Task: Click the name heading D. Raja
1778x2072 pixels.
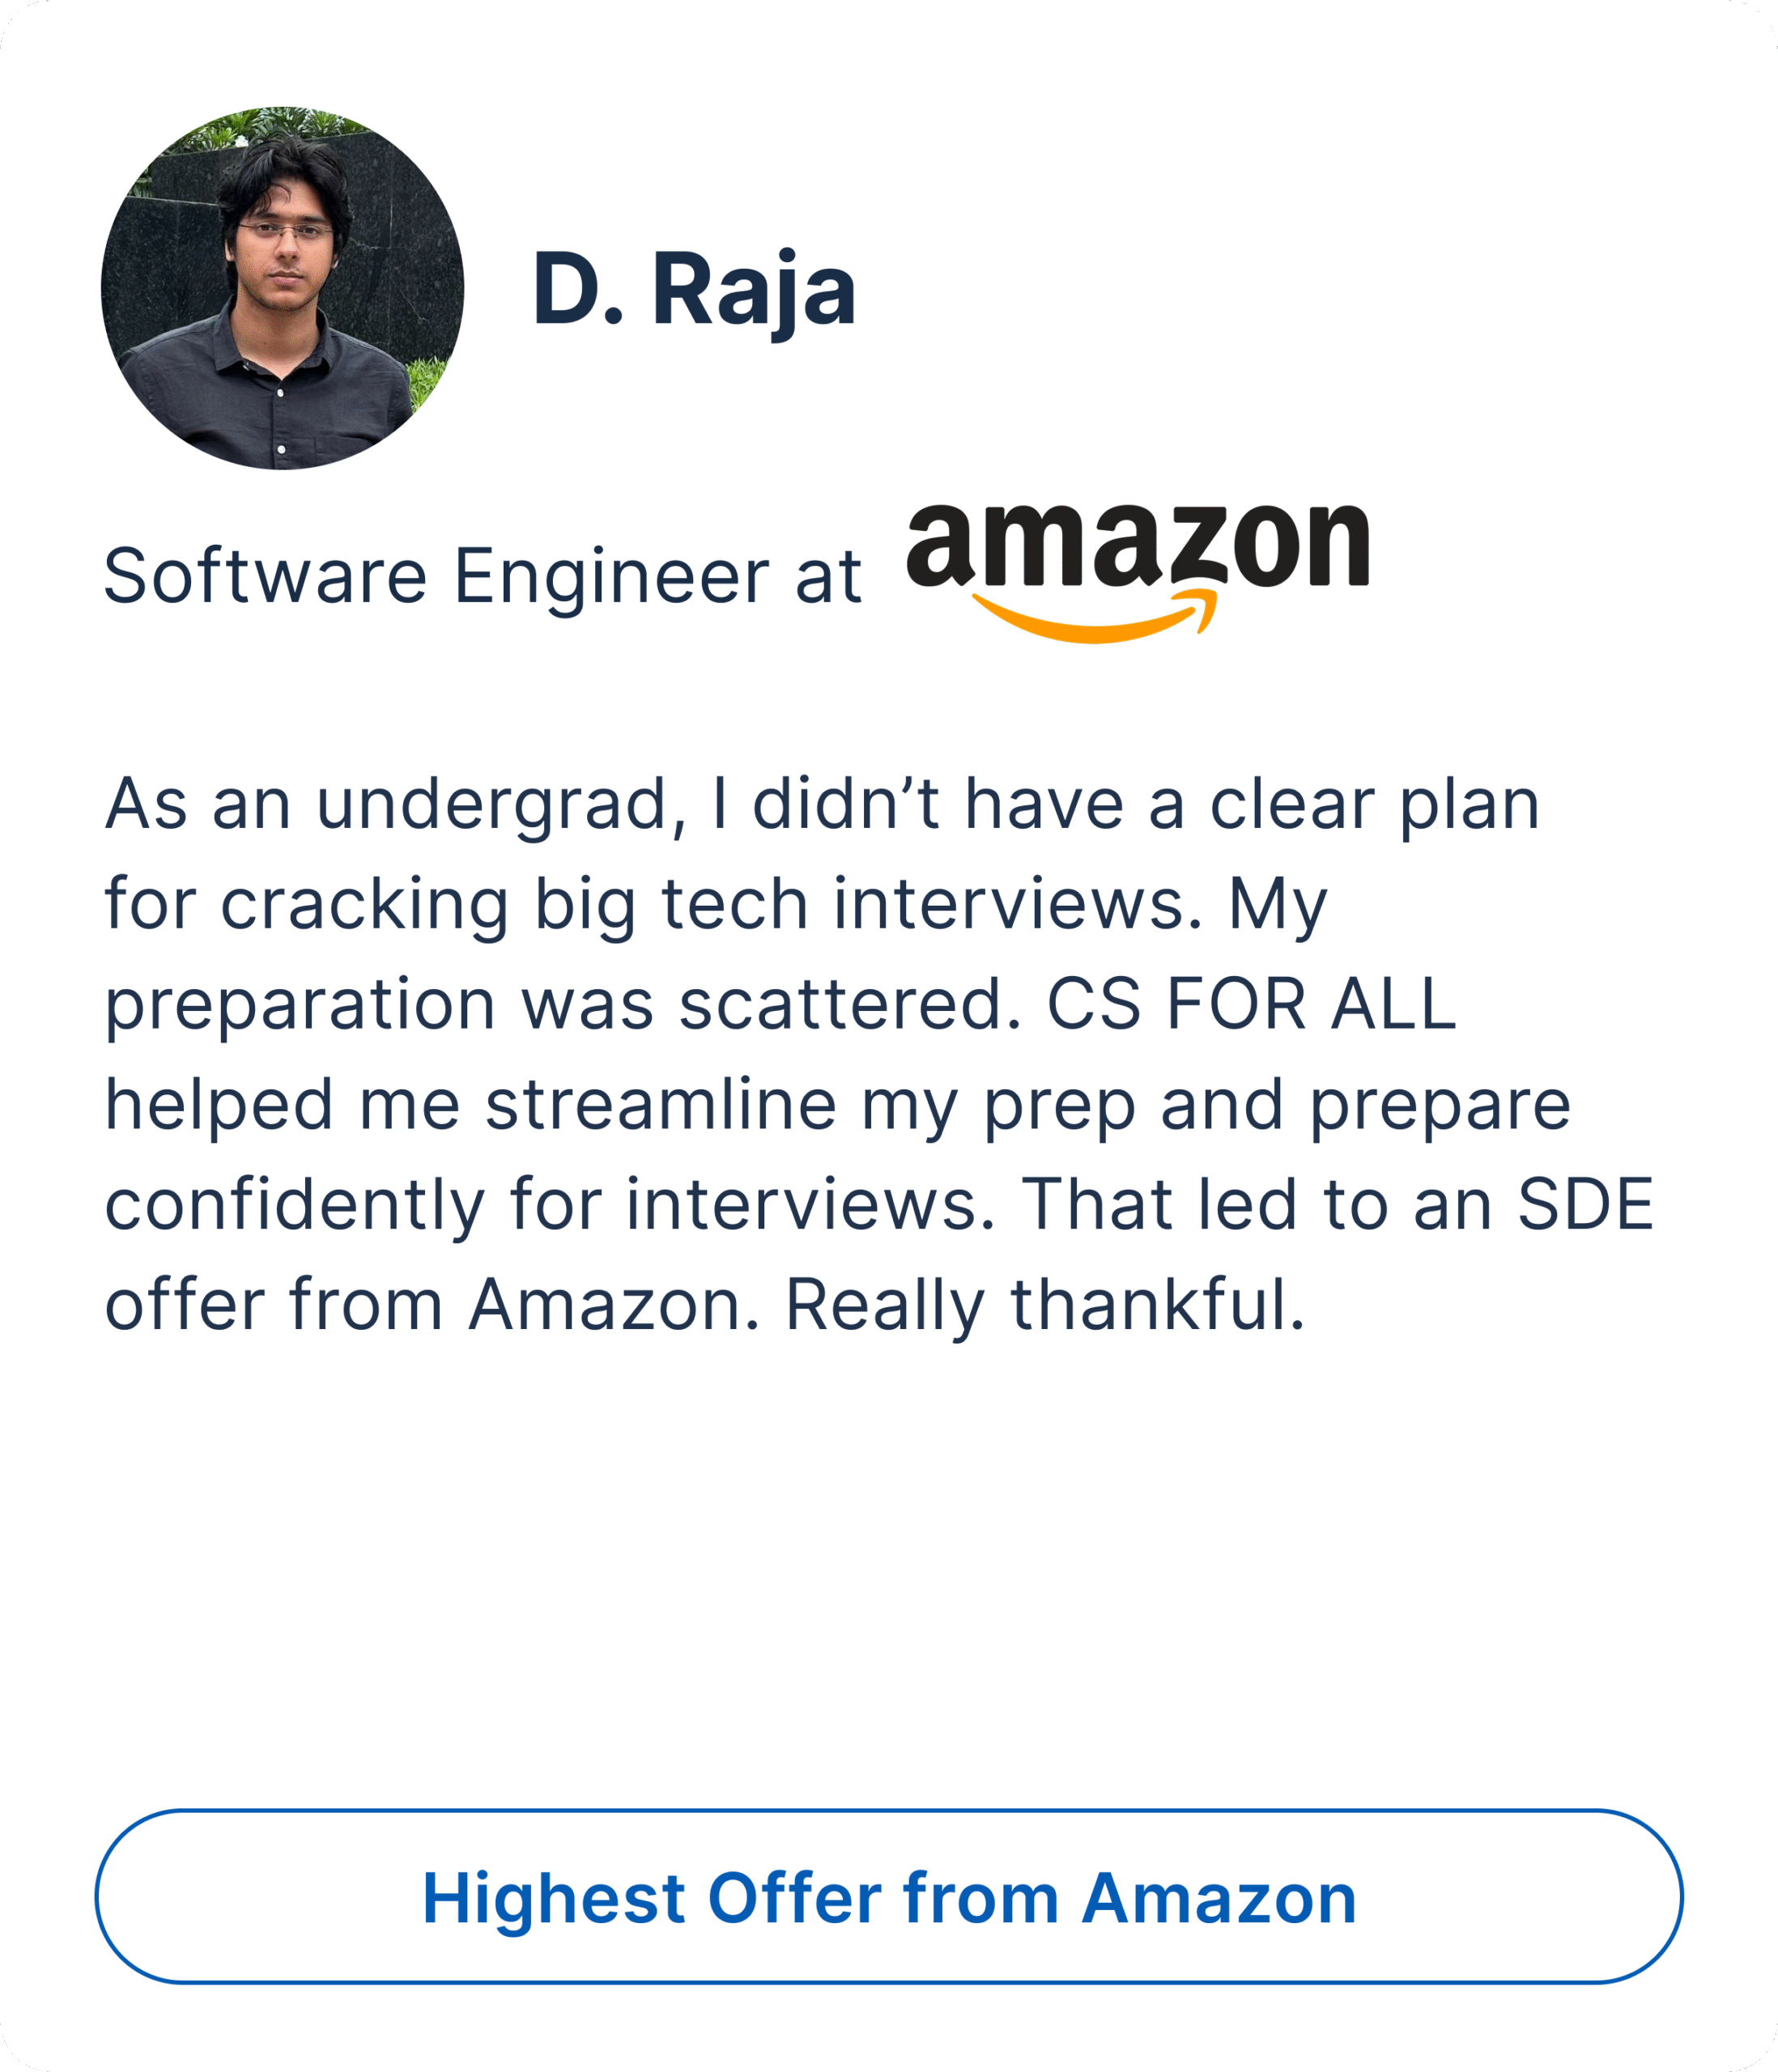Action: tap(693, 290)
